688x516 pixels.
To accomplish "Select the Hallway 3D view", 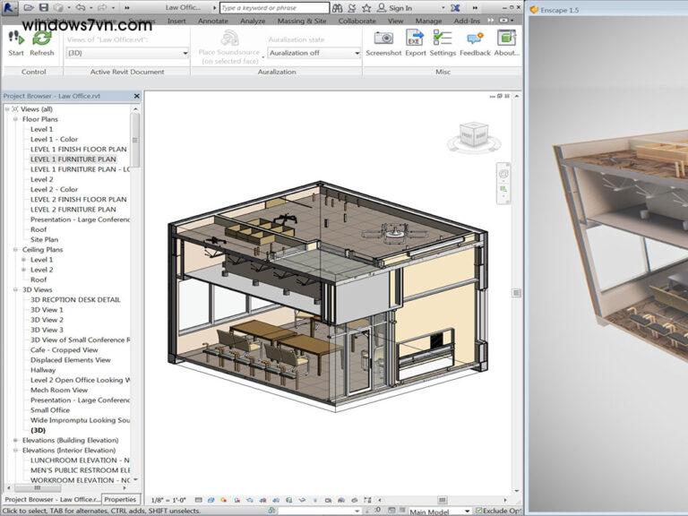I will point(43,370).
